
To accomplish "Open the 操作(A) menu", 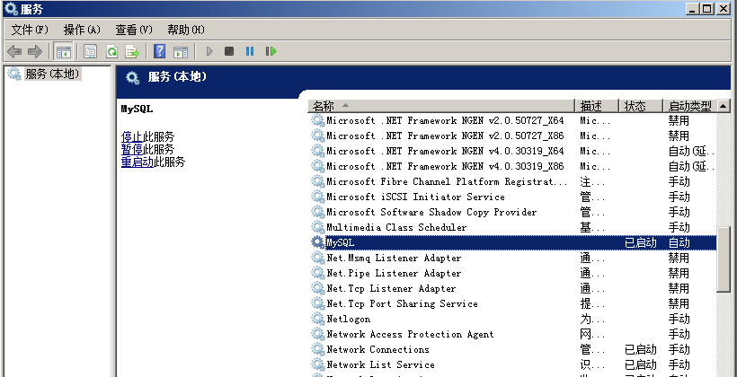I will [x=82, y=30].
